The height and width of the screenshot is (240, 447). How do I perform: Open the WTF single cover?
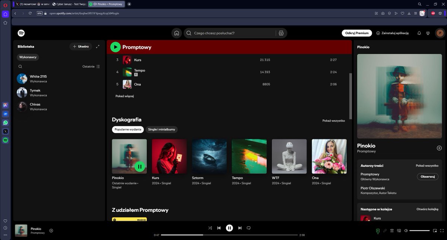(289, 156)
